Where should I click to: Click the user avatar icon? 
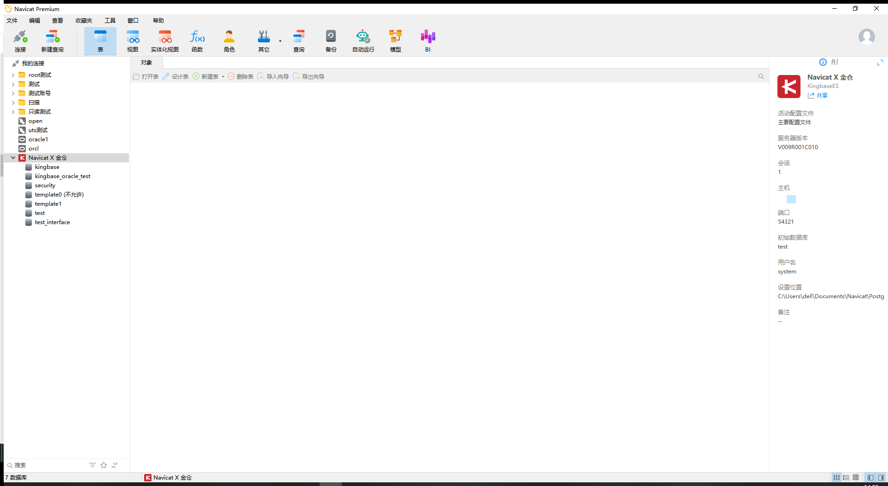coord(867,37)
